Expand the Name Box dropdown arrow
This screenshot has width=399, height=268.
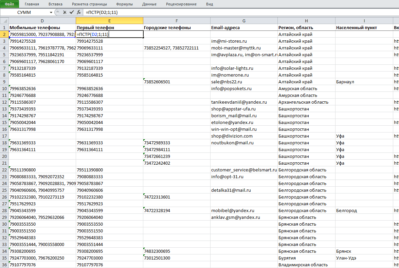[51, 13]
